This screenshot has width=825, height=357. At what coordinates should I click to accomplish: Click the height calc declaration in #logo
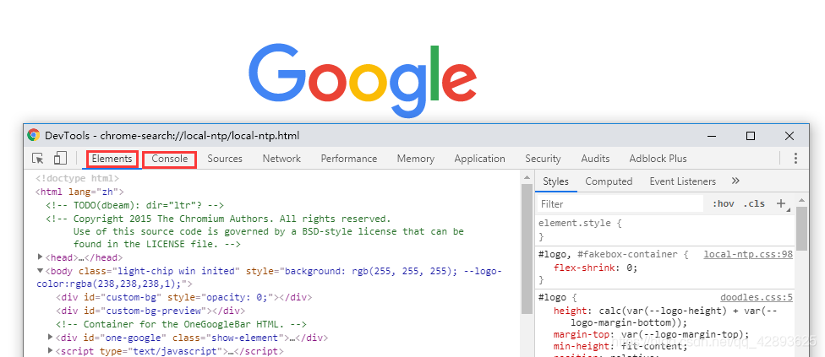click(x=665, y=316)
